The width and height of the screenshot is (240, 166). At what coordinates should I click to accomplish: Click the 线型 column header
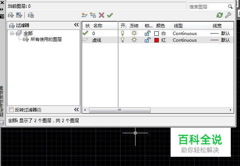point(178,25)
